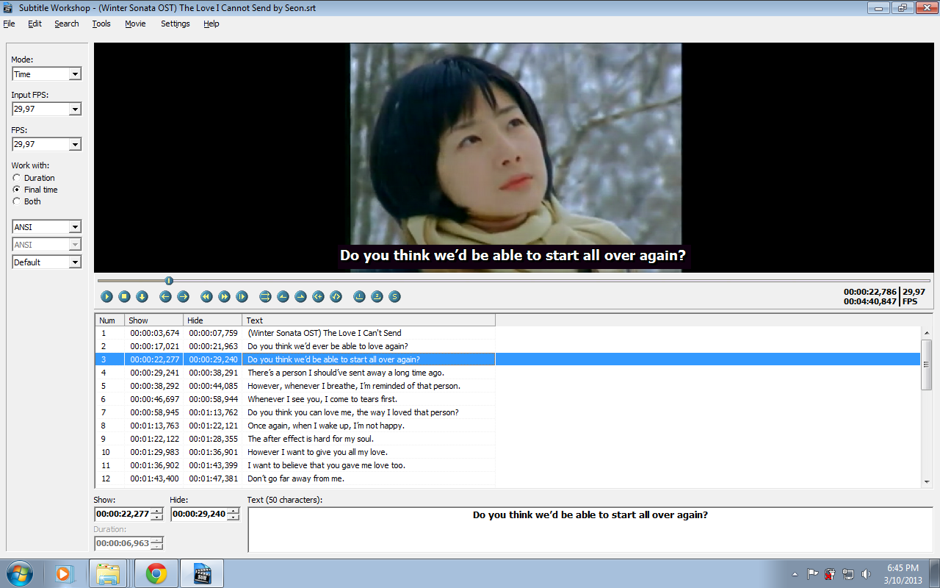Select row 'Whenever I see you, I come to tears first.'
Image resolution: width=940 pixels, height=588 pixels.
tap(507, 399)
